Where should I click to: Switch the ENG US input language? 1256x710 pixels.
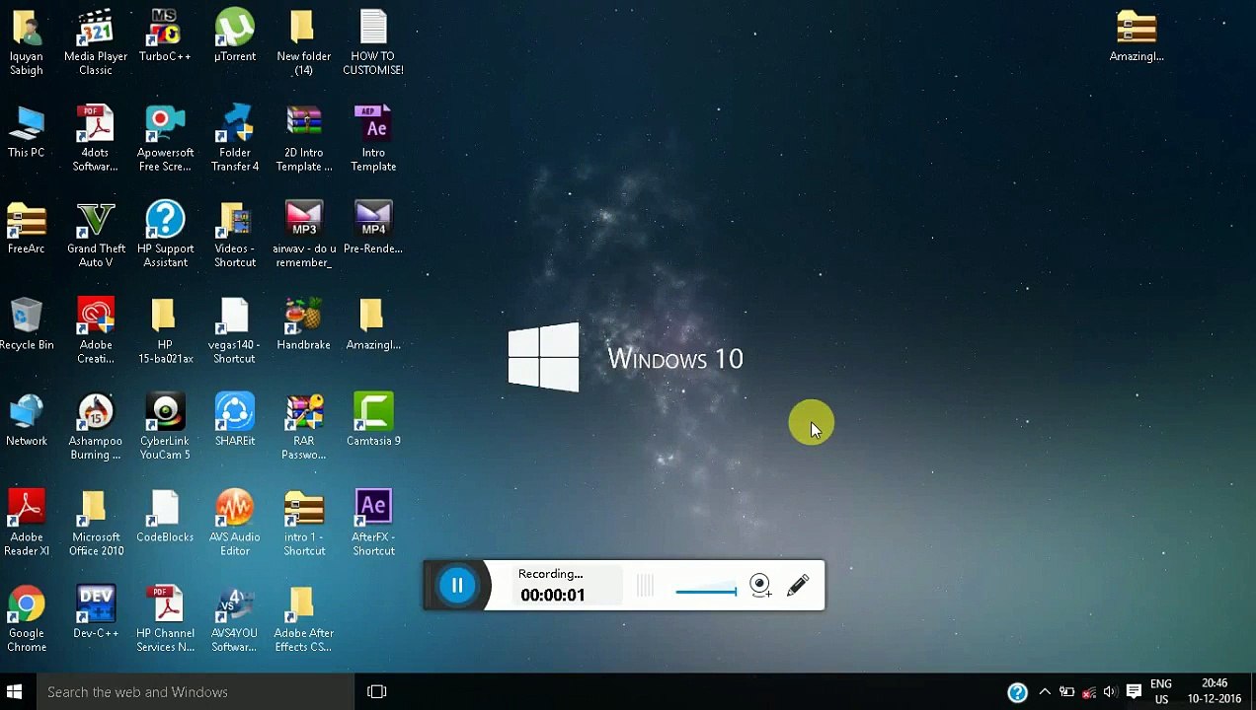[1161, 691]
